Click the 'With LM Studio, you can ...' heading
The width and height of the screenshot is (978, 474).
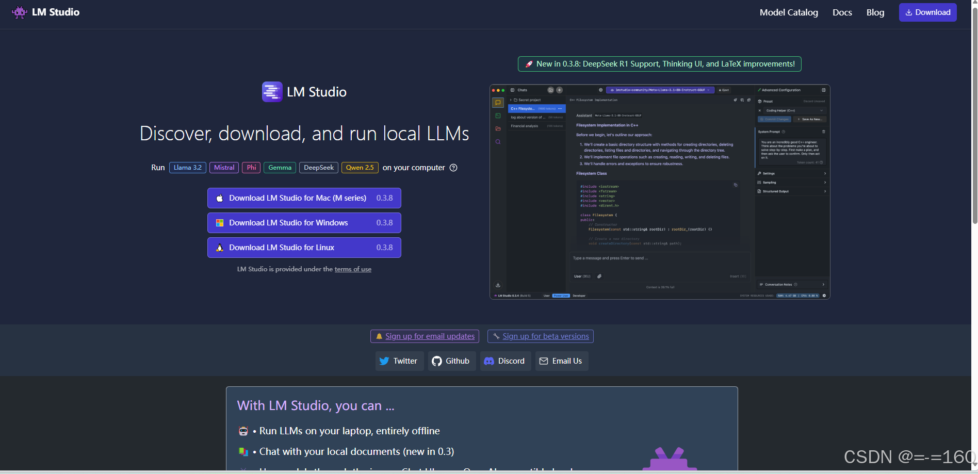pyautogui.click(x=316, y=406)
